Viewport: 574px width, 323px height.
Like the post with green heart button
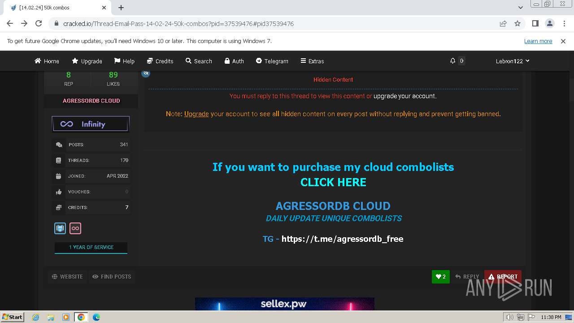[441, 277]
